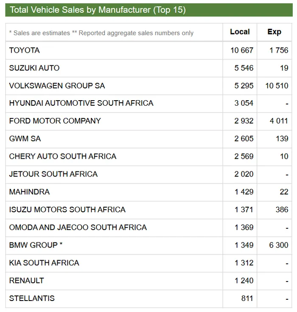Click the sales estimates footnote text
This screenshot has height=312, width=297.
click(101, 33)
